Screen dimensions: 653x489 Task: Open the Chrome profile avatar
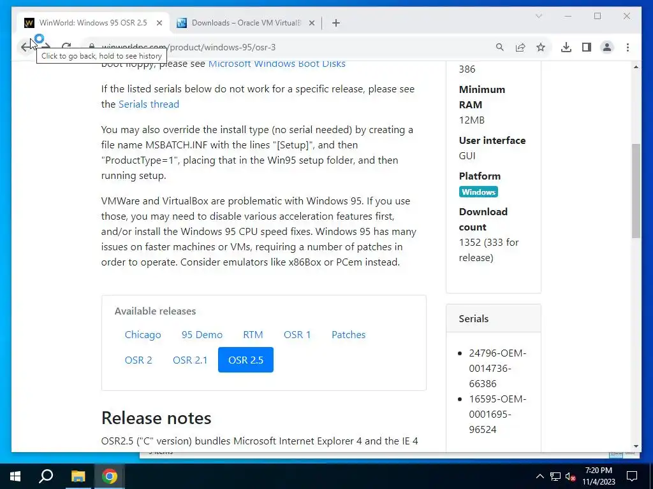[607, 47]
